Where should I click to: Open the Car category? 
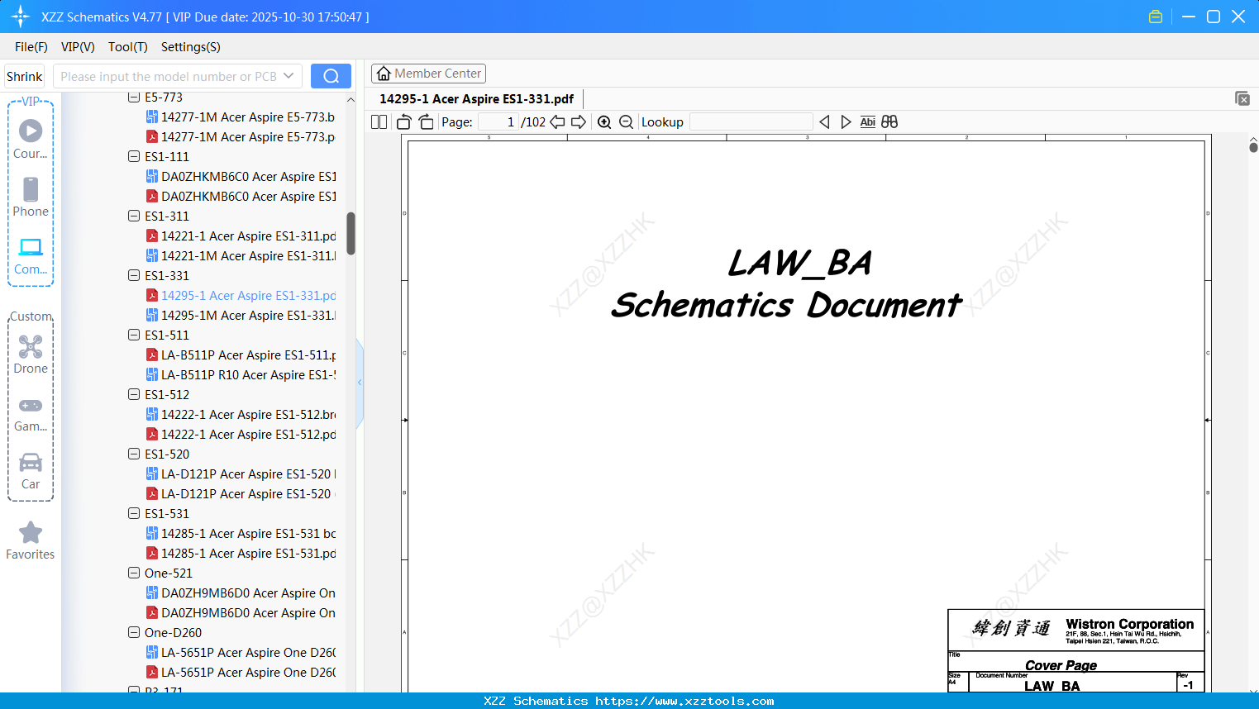coord(31,470)
